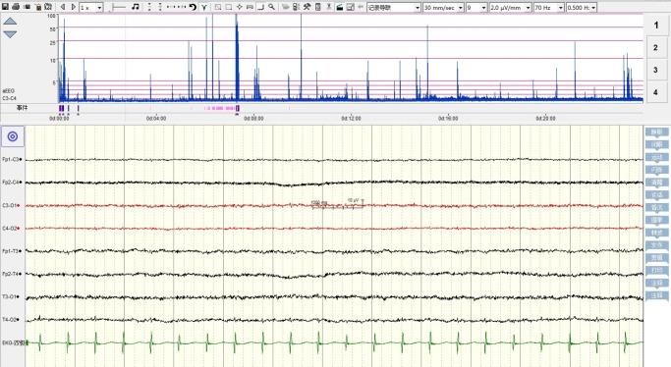Switch to trend panel tab 1
The width and height of the screenshot is (671, 367).
click(x=655, y=26)
